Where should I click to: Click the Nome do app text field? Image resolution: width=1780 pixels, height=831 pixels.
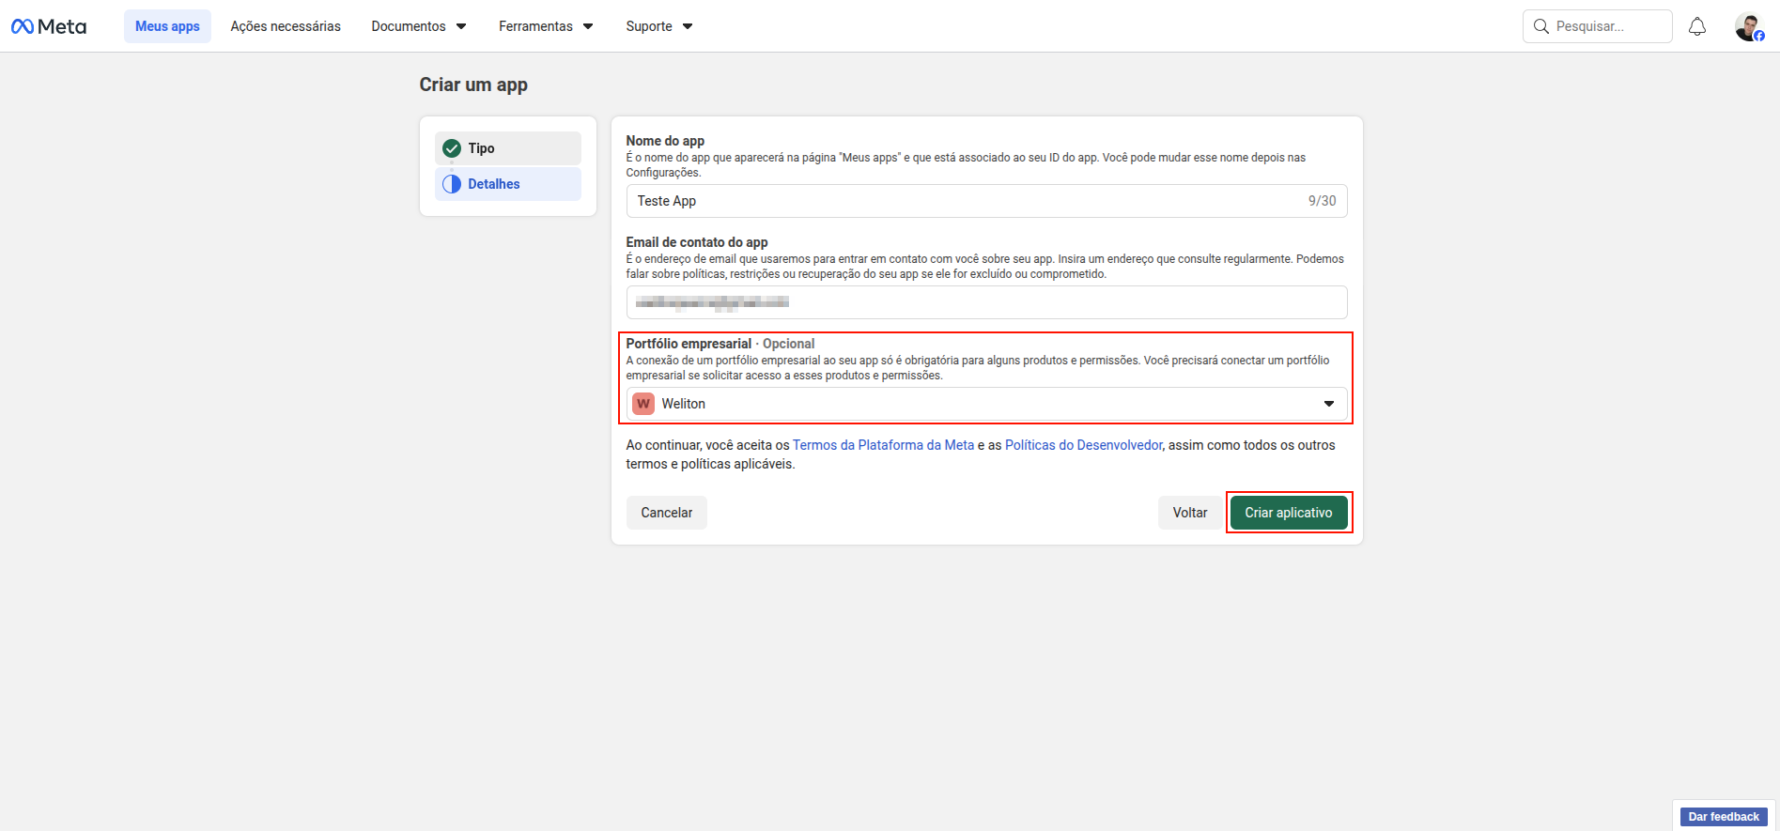967,201
